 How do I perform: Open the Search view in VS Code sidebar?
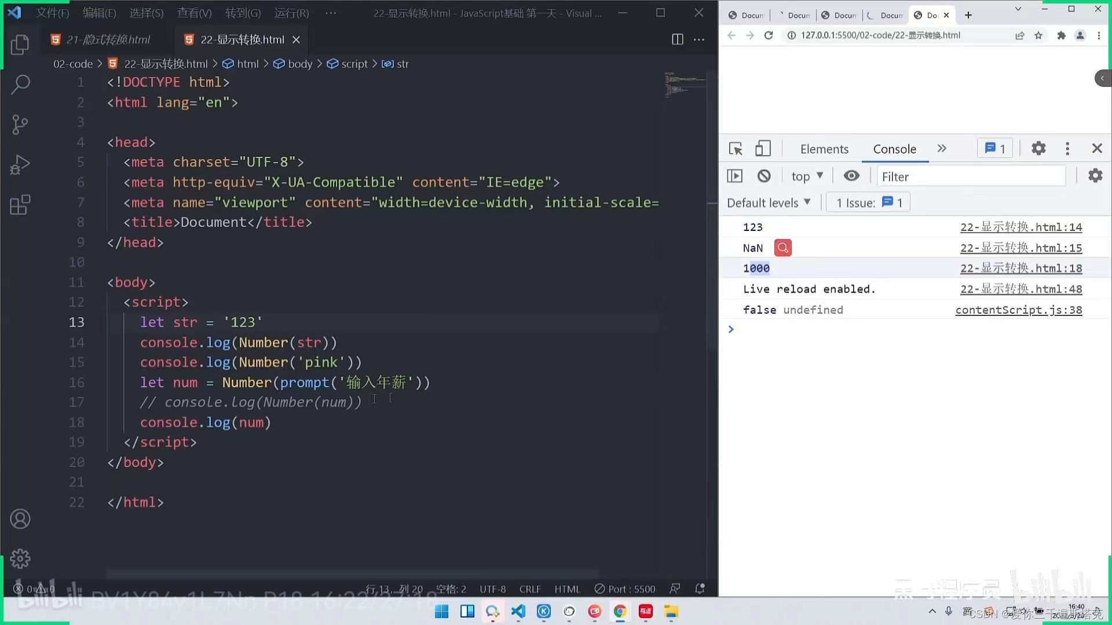[x=21, y=84]
